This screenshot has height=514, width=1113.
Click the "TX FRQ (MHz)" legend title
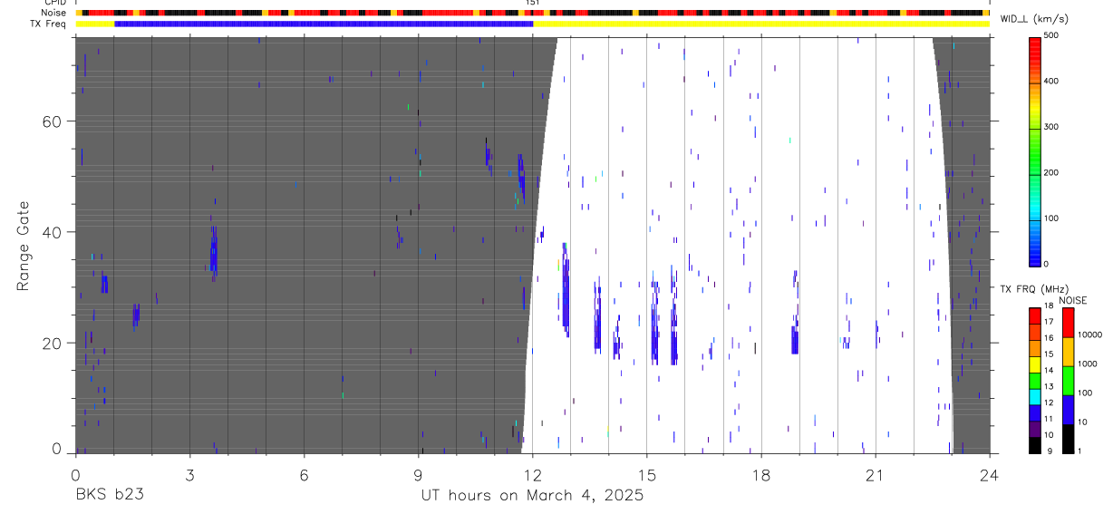tap(1033, 289)
